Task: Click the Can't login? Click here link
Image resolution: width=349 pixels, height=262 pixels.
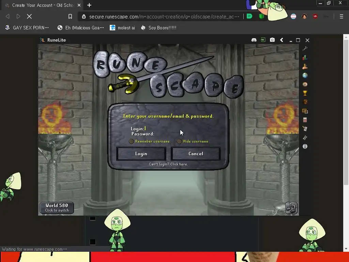Action: (x=168, y=164)
